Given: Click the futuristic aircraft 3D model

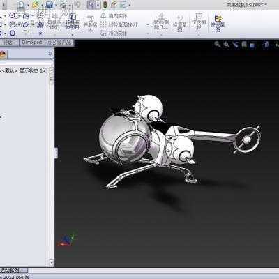Looking at the screenshot, I should [172, 142].
